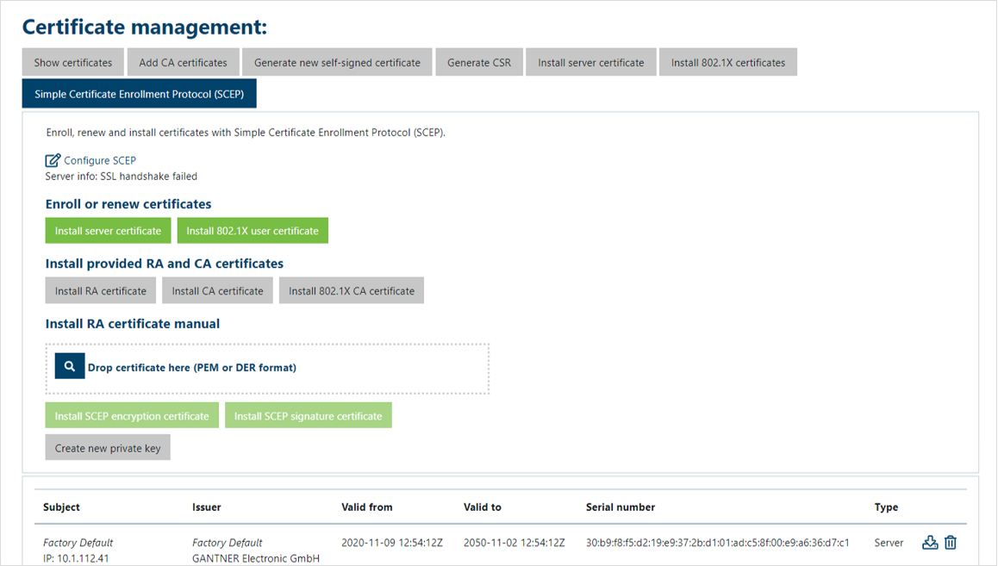This screenshot has width=998, height=566.
Task: Click the Certificate management page title
Action: click(x=145, y=28)
